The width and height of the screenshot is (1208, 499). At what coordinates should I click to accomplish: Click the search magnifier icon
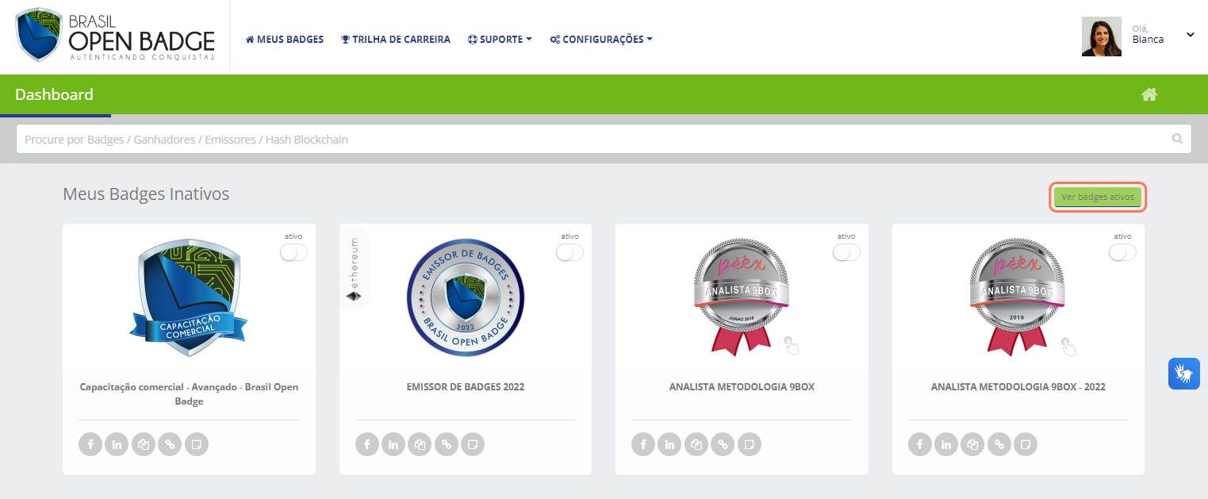tap(1177, 139)
